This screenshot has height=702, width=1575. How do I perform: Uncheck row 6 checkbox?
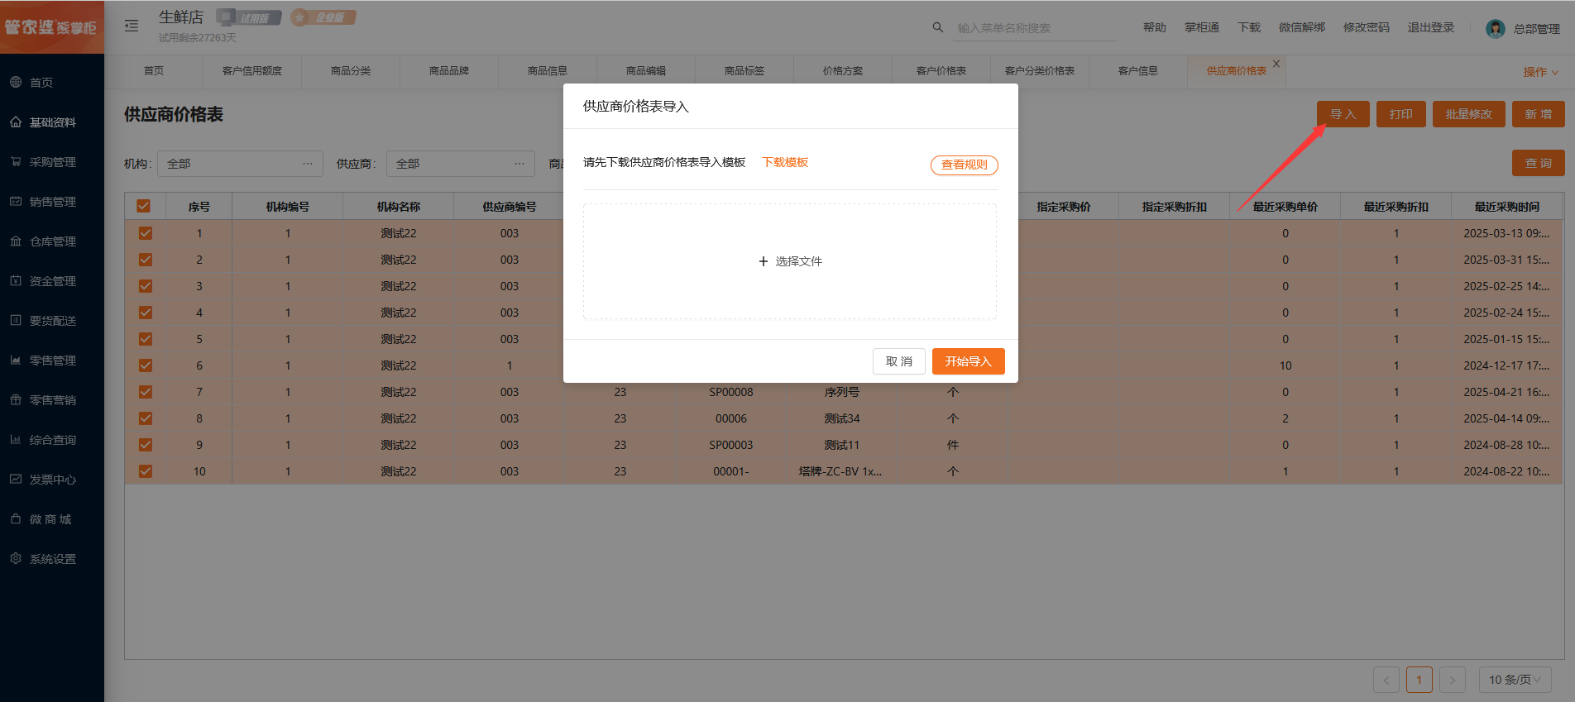(x=146, y=365)
